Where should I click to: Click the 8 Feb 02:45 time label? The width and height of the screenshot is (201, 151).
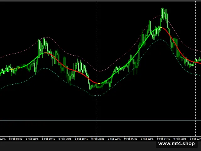tap(16, 139)
